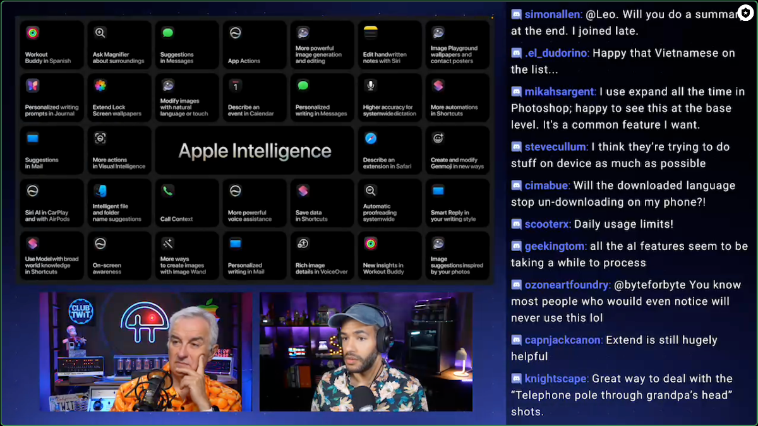Click the 'Personalized writing in Mail' text
Image resolution: width=758 pixels, height=426 pixels.
point(246,268)
